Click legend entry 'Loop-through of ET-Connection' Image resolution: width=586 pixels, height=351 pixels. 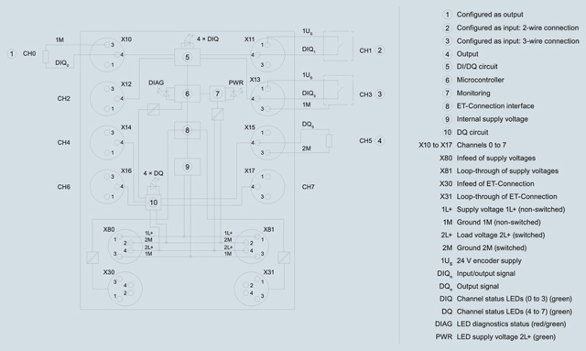click(x=506, y=196)
